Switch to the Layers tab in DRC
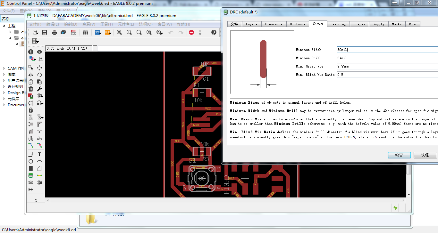Screen dimensions: 438x233 [251, 24]
